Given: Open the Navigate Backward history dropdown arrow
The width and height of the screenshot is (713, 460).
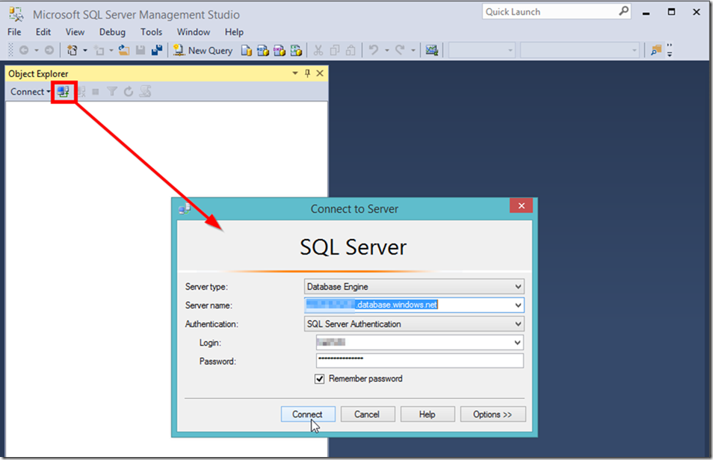Looking at the screenshot, I should [x=37, y=51].
